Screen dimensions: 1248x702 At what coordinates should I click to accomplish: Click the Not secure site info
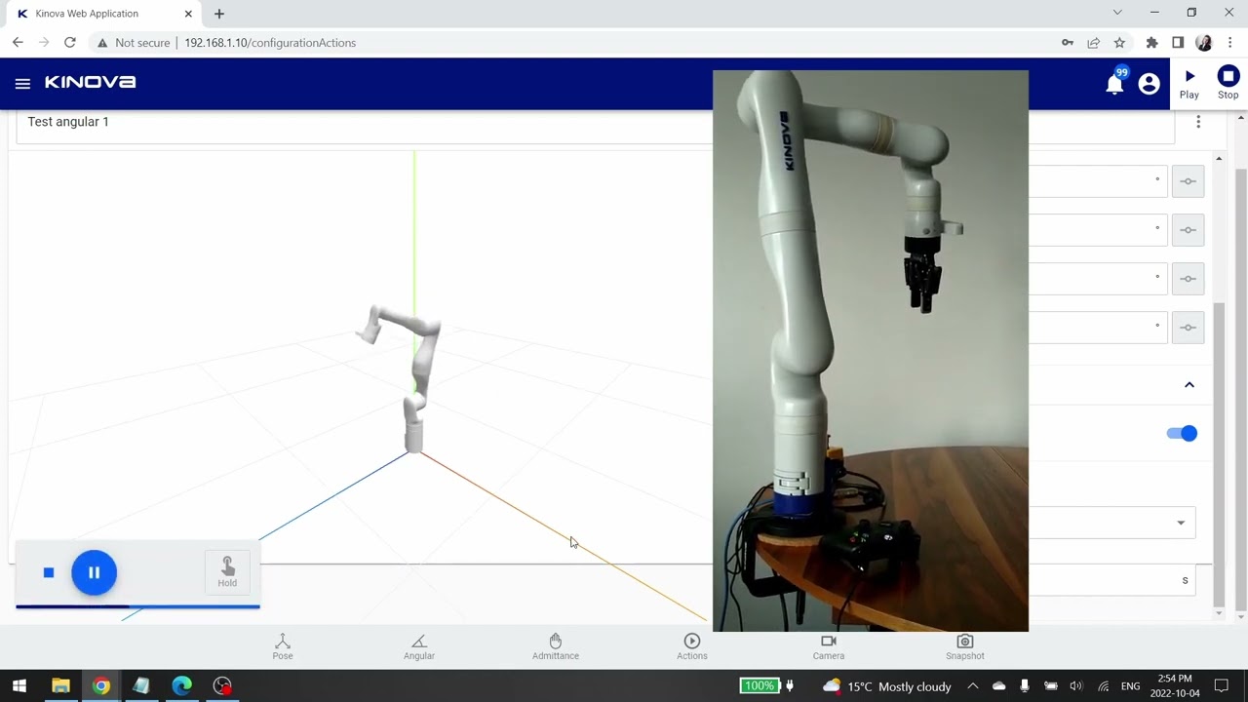133,43
